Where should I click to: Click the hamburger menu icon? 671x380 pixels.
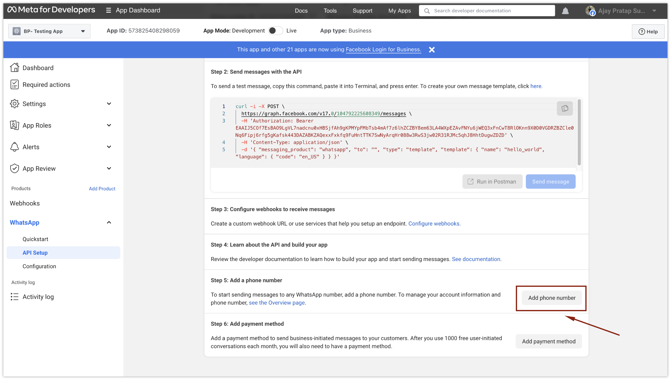tap(108, 11)
